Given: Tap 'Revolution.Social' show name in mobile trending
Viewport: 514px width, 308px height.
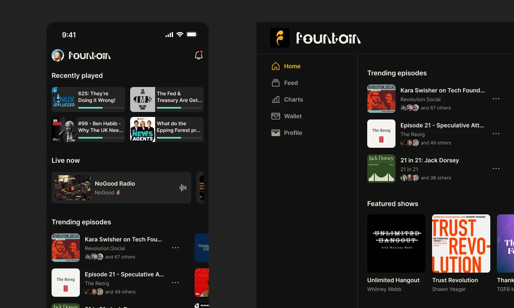Looking at the screenshot, I should (x=105, y=248).
